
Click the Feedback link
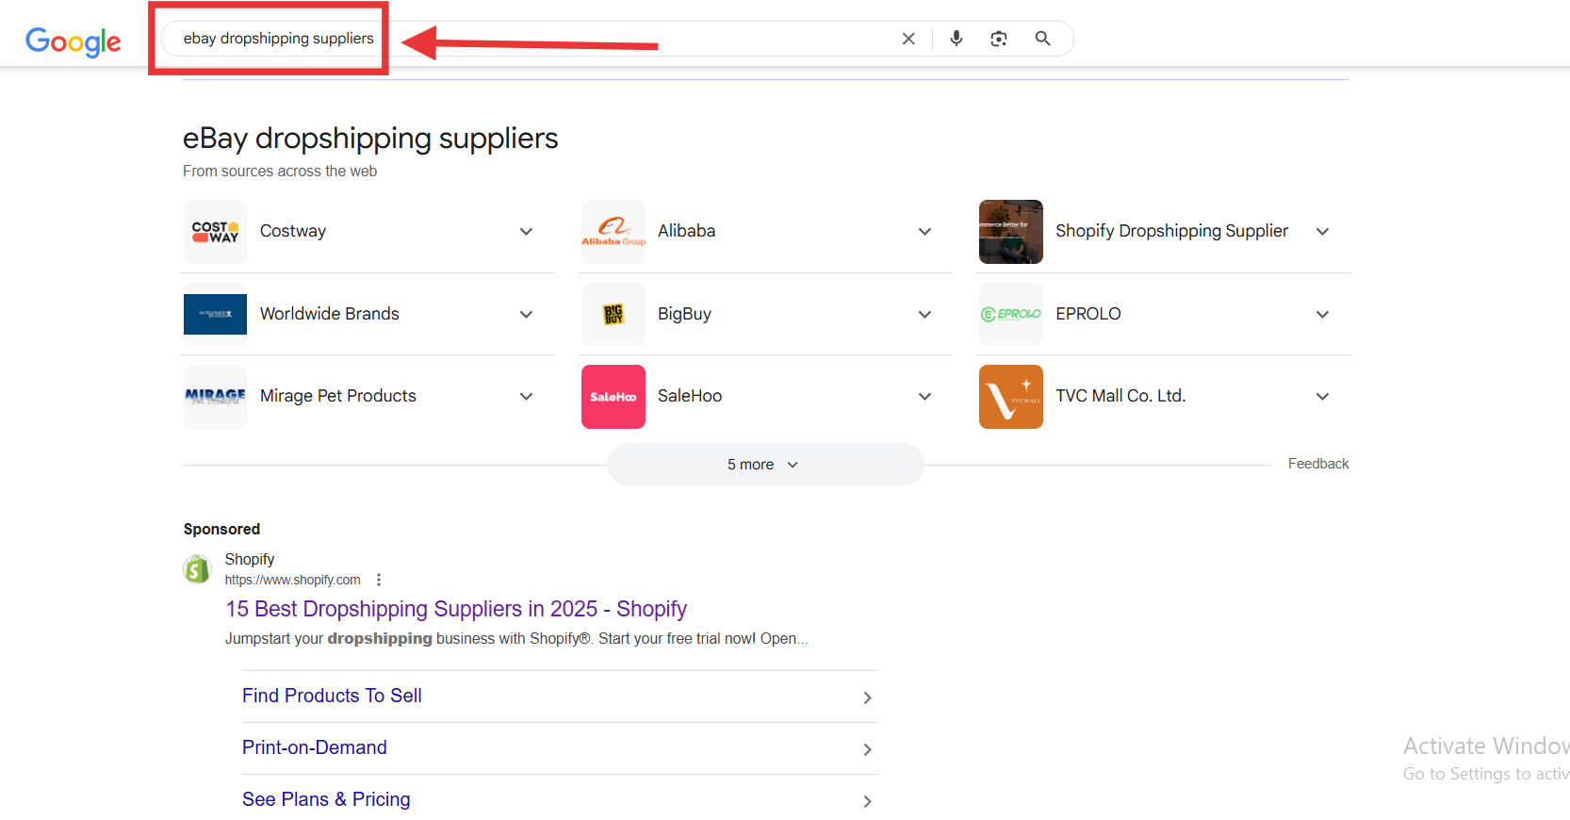pos(1318,464)
